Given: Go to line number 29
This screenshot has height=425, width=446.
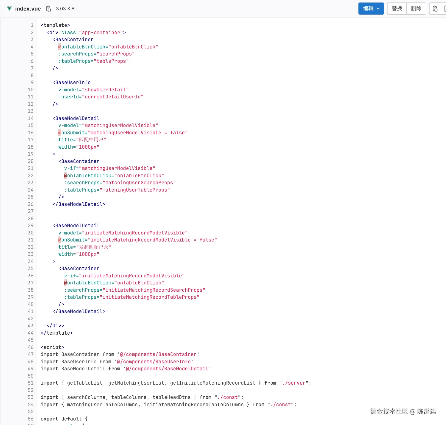Looking at the screenshot, I should [x=30, y=225].
